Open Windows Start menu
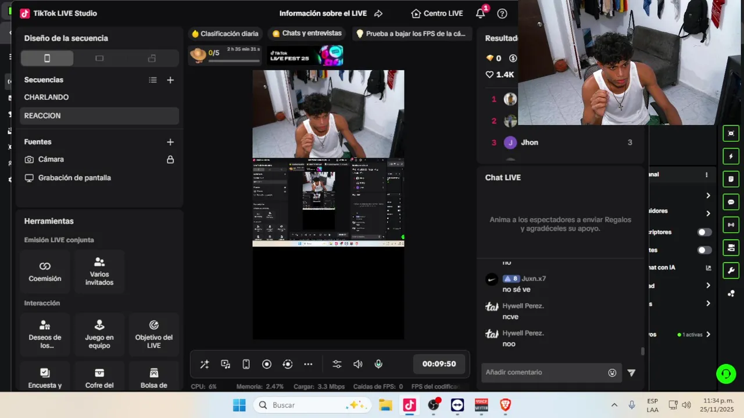 [x=239, y=405]
